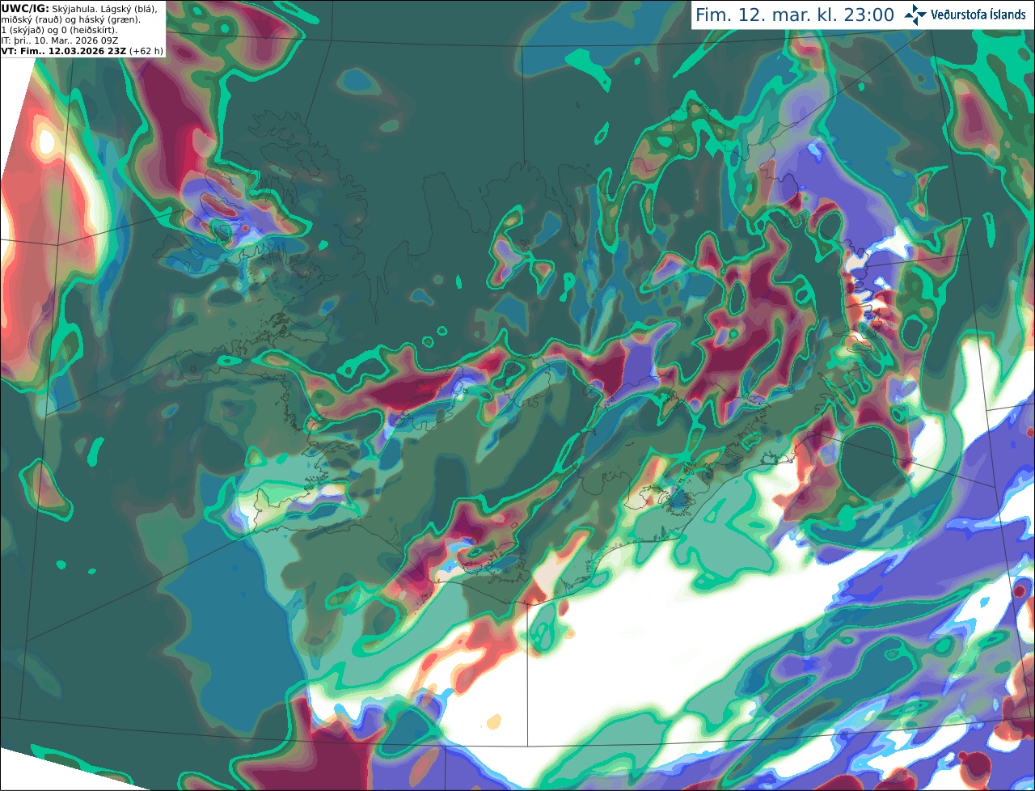The width and height of the screenshot is (1035, 791).
Task: Click the 'Veðurstofa Íslands' name text
Action: [978, 15]
